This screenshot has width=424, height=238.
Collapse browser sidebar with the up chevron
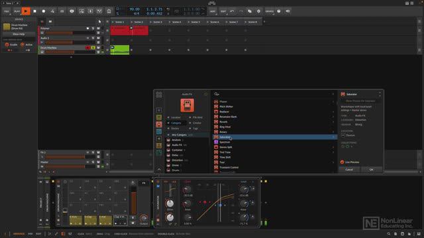coord(159,169)
